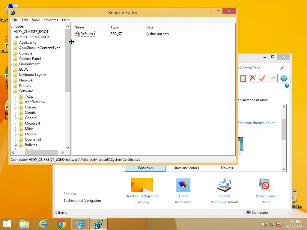Open the View menu

click(36, 20)
